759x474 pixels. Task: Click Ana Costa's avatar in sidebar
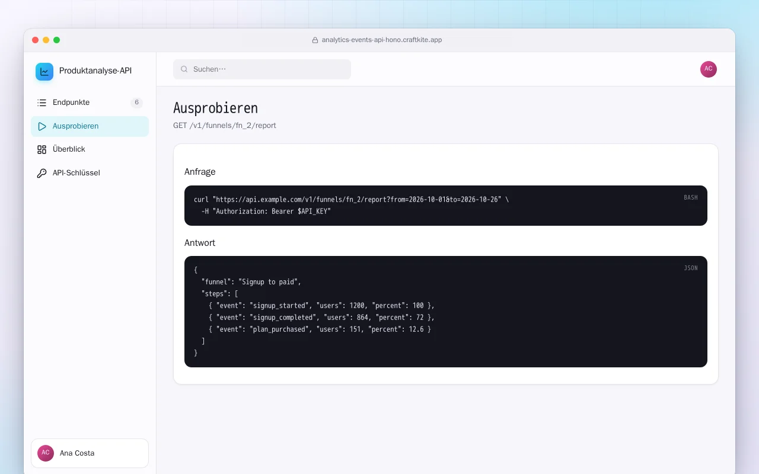coord(46,453)
